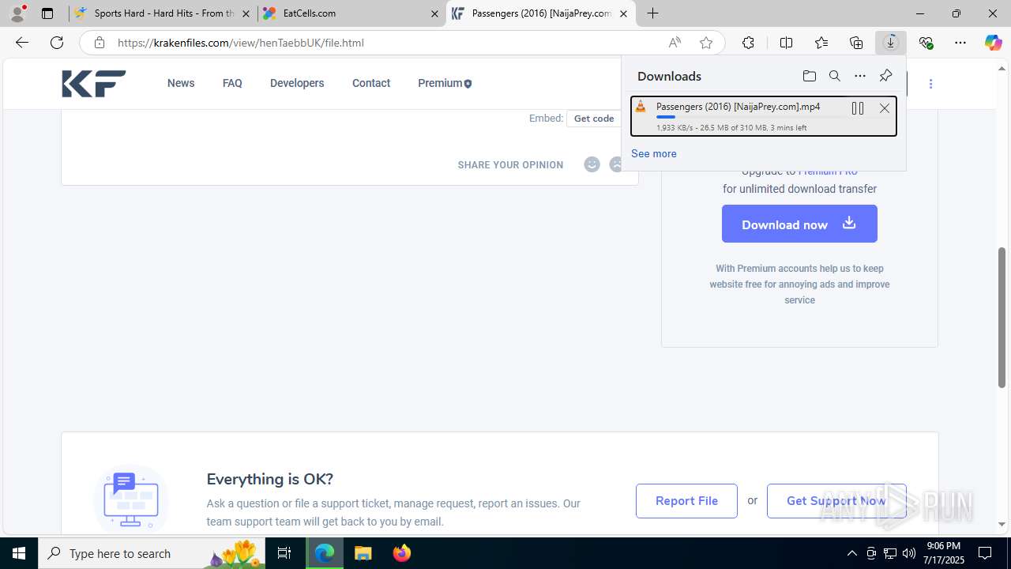
Task: Click the taskbar search box
Action: click(152, 553)
